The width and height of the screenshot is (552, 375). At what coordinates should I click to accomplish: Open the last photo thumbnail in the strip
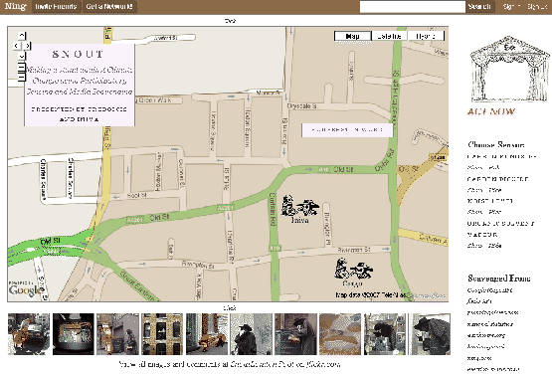pyautogui.click(x=429, y=334)
